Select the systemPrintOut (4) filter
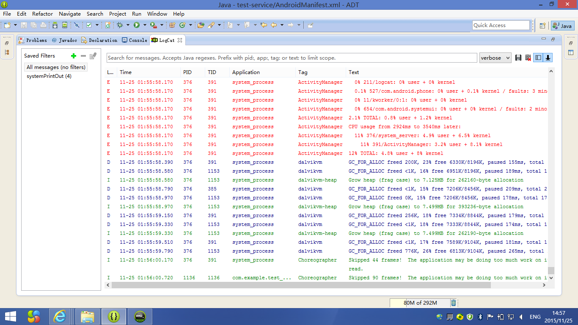 tap(49, 76)
